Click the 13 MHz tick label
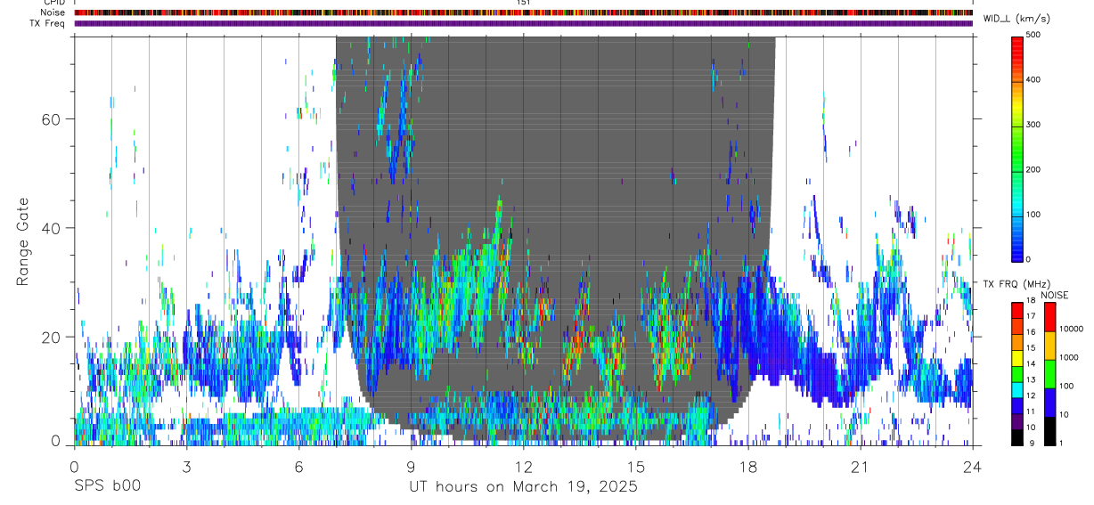Image resolution: width=1094 pixels, height=505 pixels. [1030, 379]
